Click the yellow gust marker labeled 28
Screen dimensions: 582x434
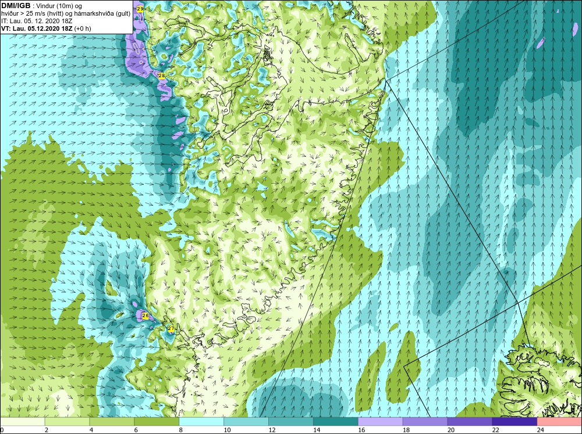[161, 76]
